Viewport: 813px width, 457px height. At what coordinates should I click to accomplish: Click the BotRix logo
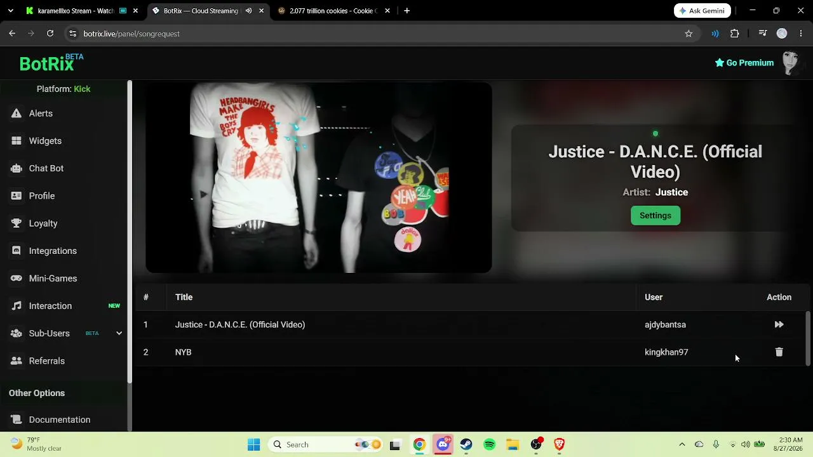(51, 62)
